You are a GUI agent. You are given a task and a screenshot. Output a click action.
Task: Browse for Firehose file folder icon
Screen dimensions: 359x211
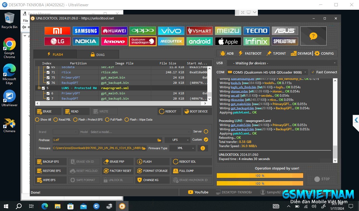click(x=159, y=140)
